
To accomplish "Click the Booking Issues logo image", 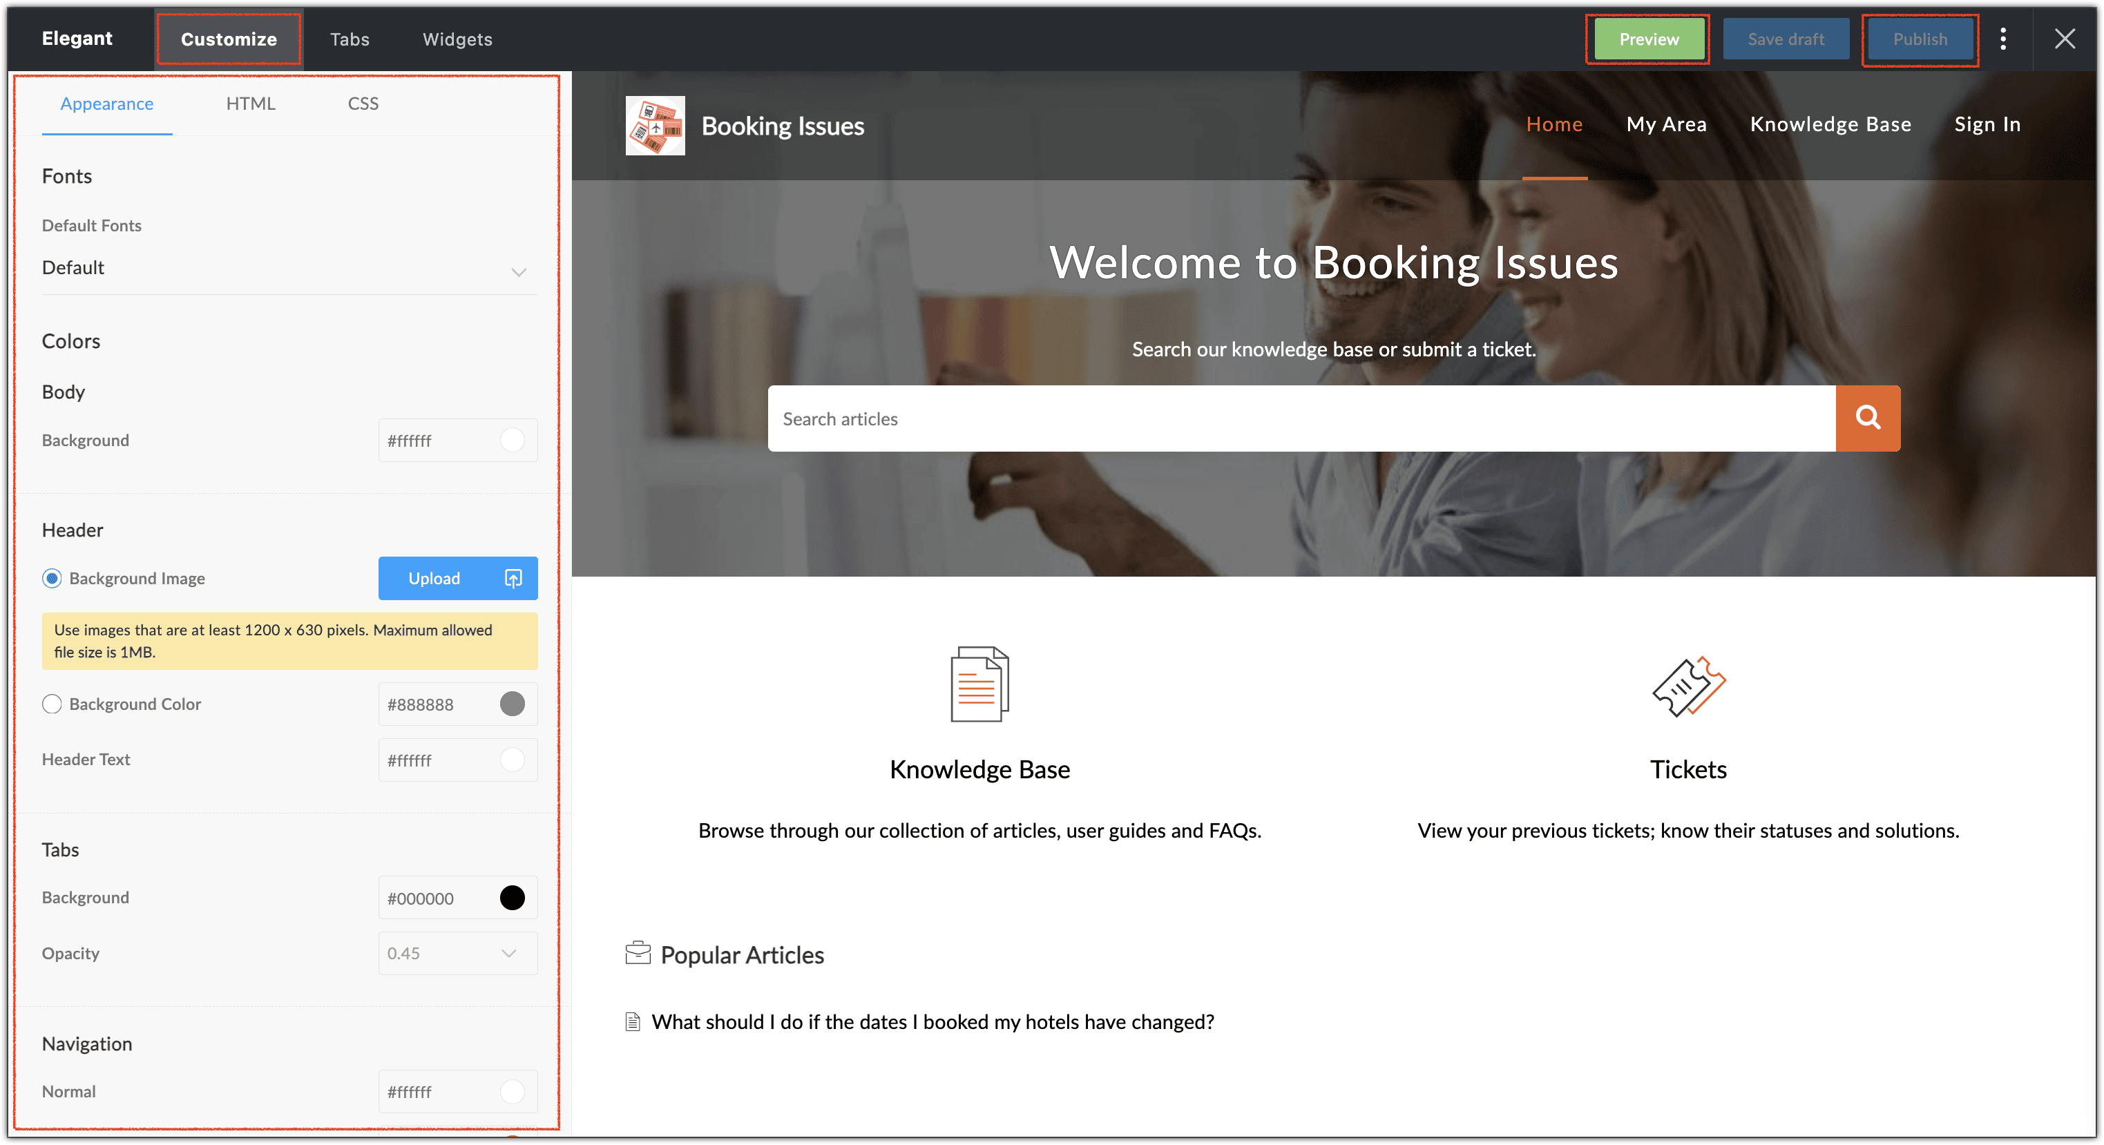I will 655,126.
